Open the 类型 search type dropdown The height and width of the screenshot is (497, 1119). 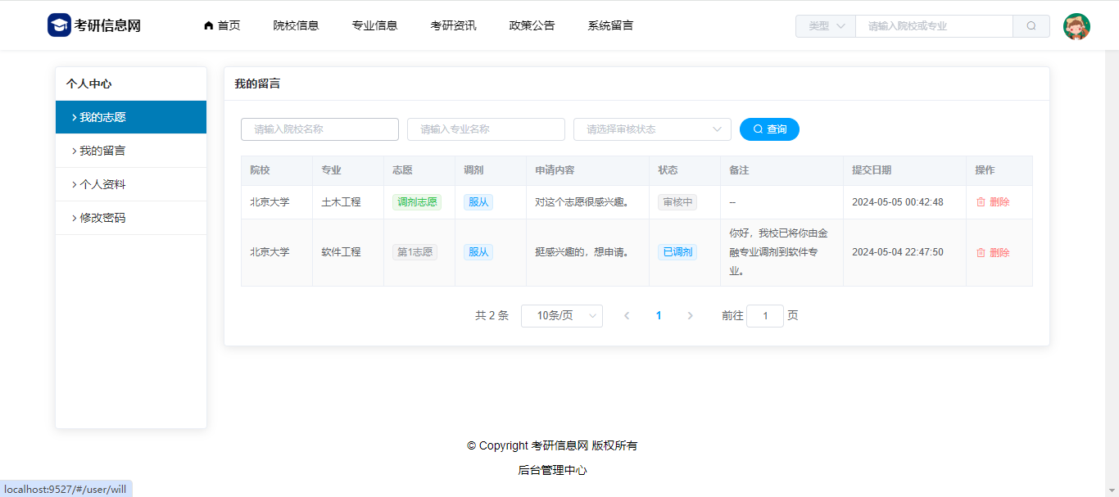pos(826,26)
